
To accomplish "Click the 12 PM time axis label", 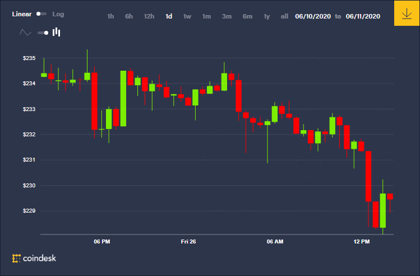I will pos(361,242).
